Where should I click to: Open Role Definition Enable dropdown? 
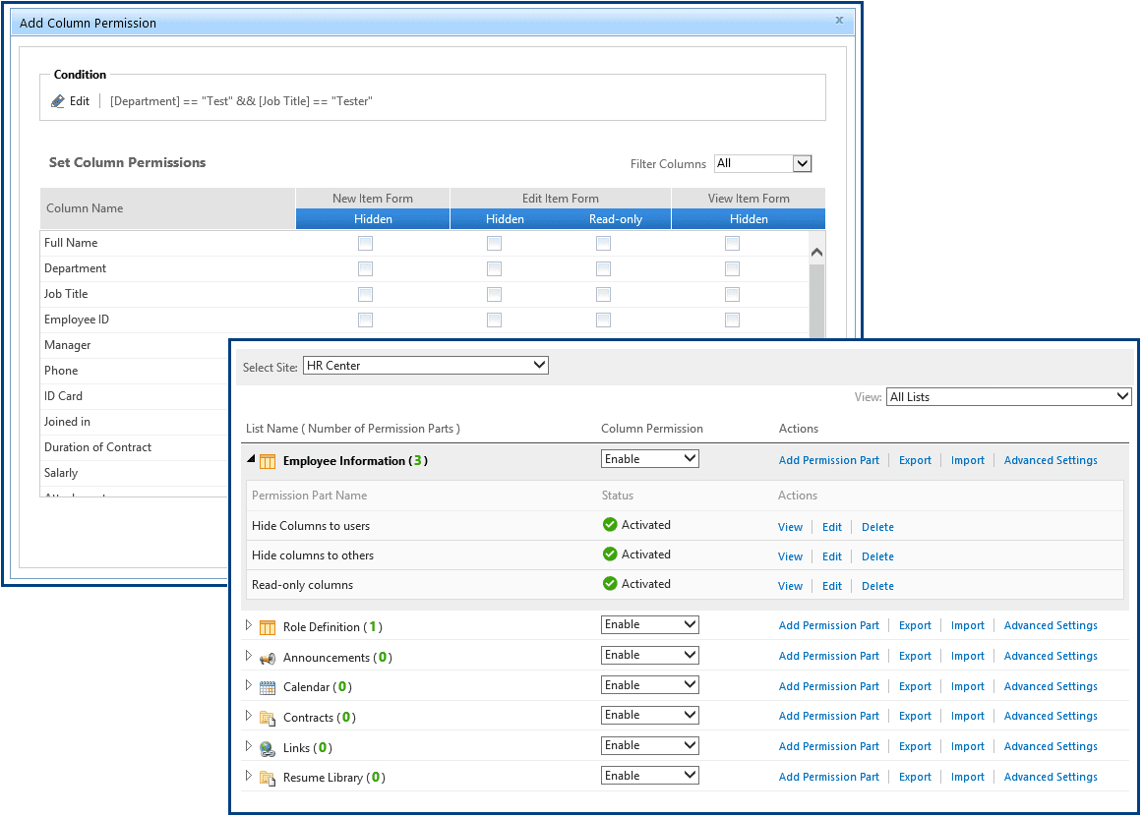(x=649, y=624)
